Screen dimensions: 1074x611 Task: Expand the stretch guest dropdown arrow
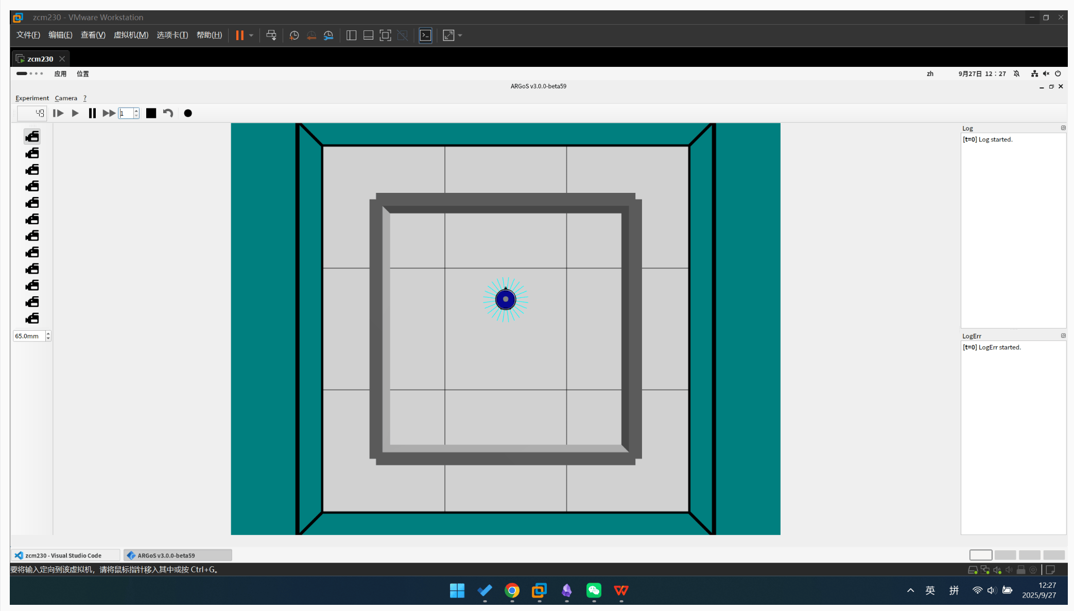[460, 35]
